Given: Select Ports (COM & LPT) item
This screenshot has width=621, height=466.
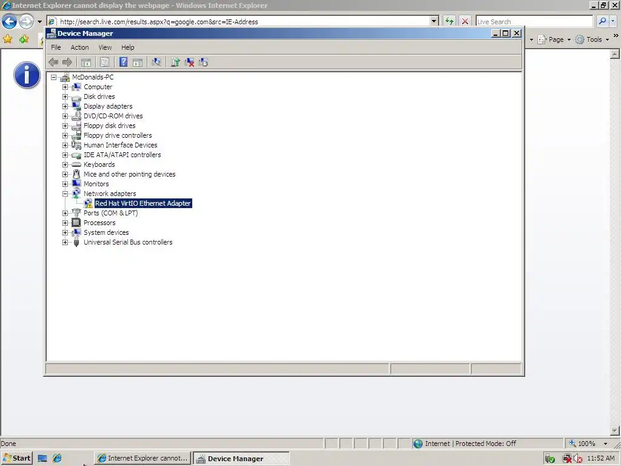Looking at the screenshot, I should (111, 213).
